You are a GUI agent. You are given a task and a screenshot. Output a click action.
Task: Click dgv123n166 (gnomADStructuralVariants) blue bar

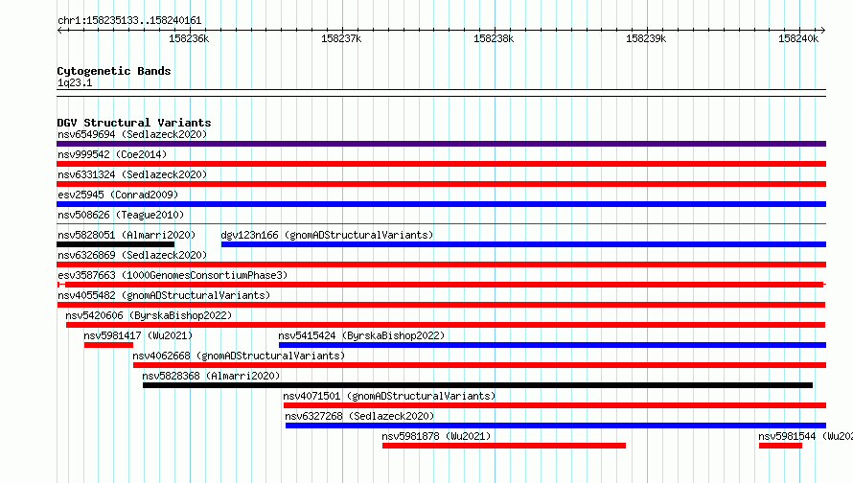coord(523,244)
